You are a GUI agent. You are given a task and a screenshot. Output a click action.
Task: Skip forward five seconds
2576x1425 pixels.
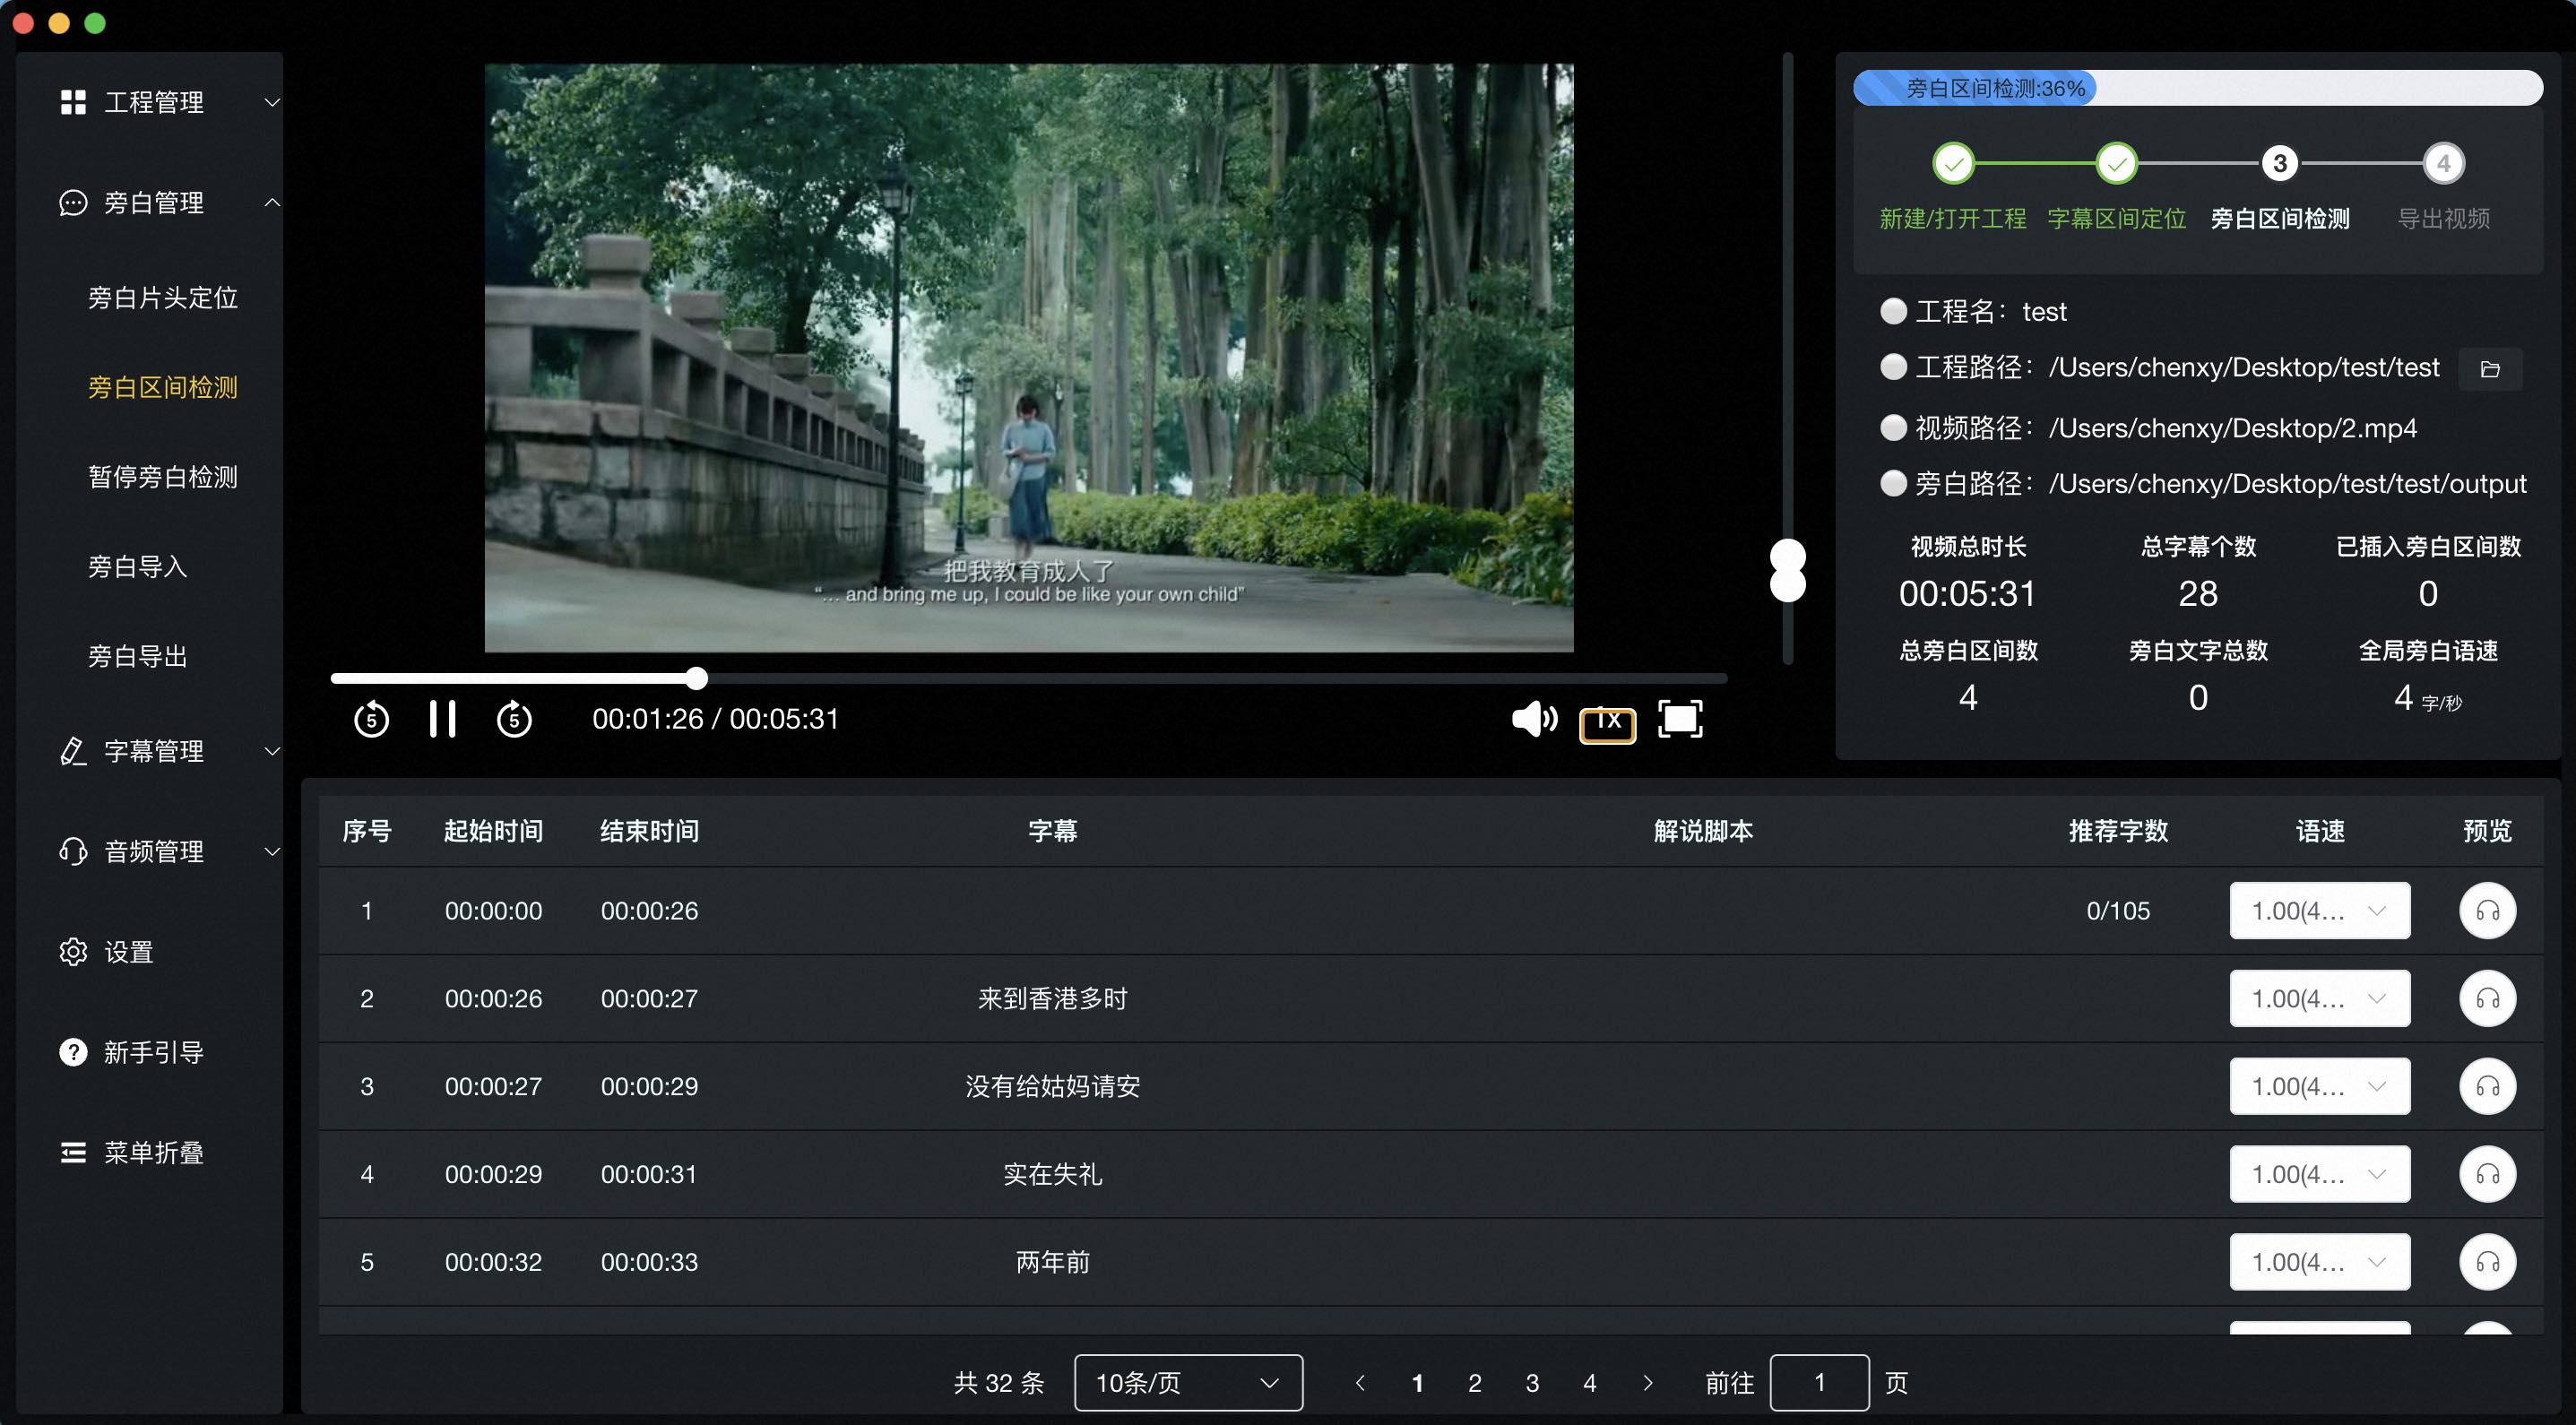514,719
